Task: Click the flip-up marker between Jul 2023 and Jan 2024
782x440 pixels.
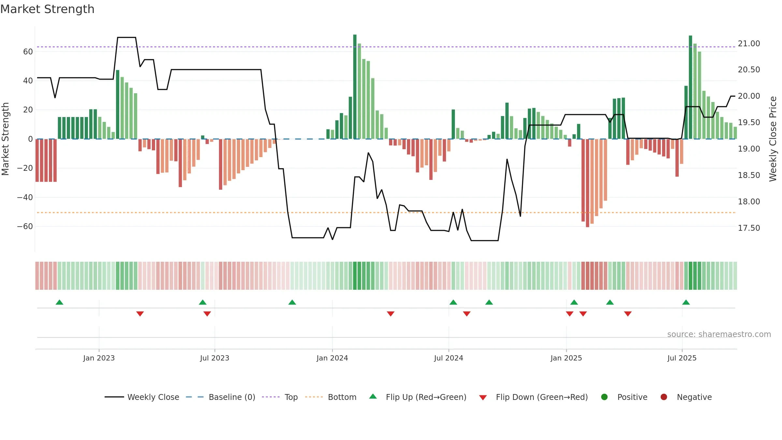Action: 292,302
